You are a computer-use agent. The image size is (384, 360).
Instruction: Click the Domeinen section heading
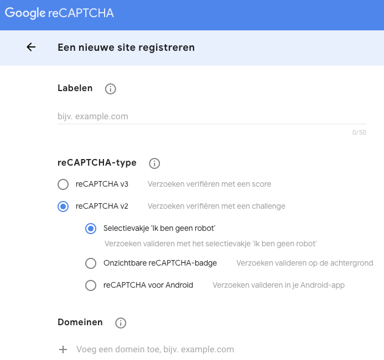pos(80,322)
